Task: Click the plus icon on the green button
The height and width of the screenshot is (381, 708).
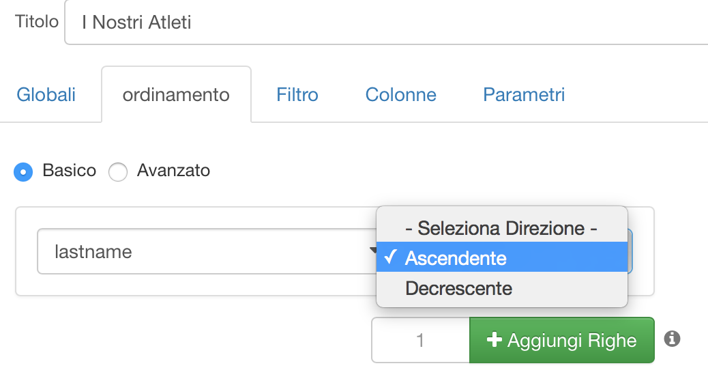Action: pyautogui.click(x=495, y=339)
